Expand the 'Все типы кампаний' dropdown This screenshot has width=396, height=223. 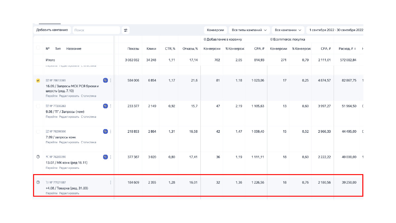pos(249,30)
